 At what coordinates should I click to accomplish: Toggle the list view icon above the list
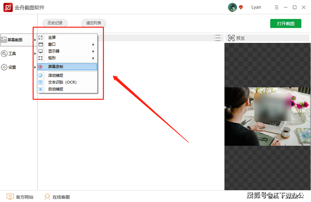(218, 38)
